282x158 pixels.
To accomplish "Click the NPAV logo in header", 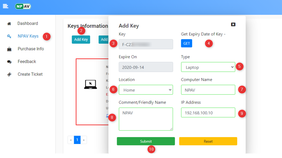I will click(23, 6).
